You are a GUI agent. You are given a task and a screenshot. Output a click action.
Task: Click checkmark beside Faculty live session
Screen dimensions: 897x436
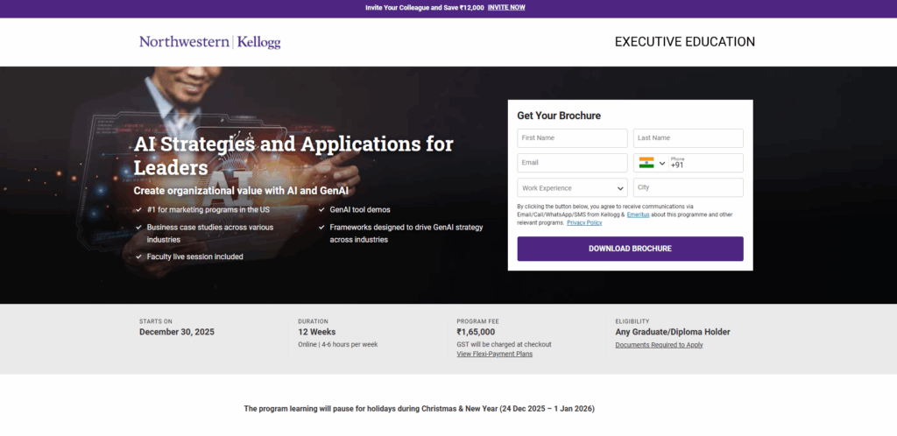pos(138,257)
